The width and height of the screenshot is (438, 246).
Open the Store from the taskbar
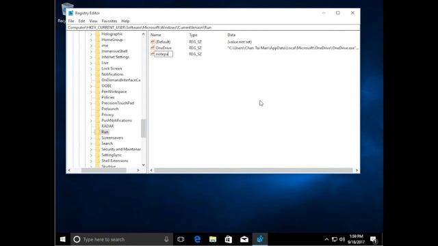(229, 239)
